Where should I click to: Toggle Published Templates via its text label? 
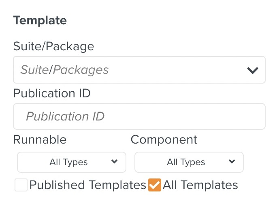click(x=87, y=185)
